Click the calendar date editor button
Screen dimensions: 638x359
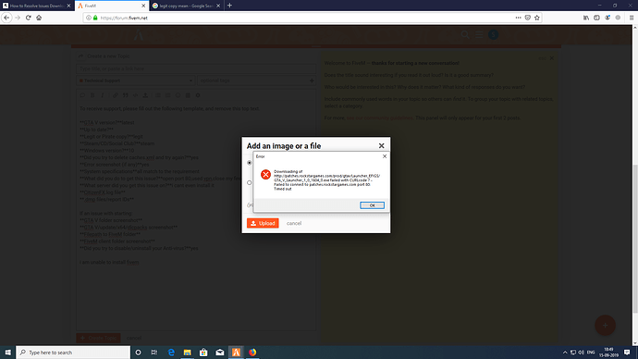(x=188, y=95)
